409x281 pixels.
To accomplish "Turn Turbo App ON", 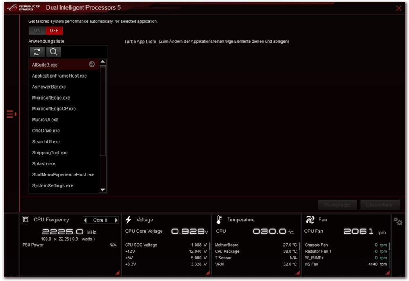I will [x=37, y=31].
